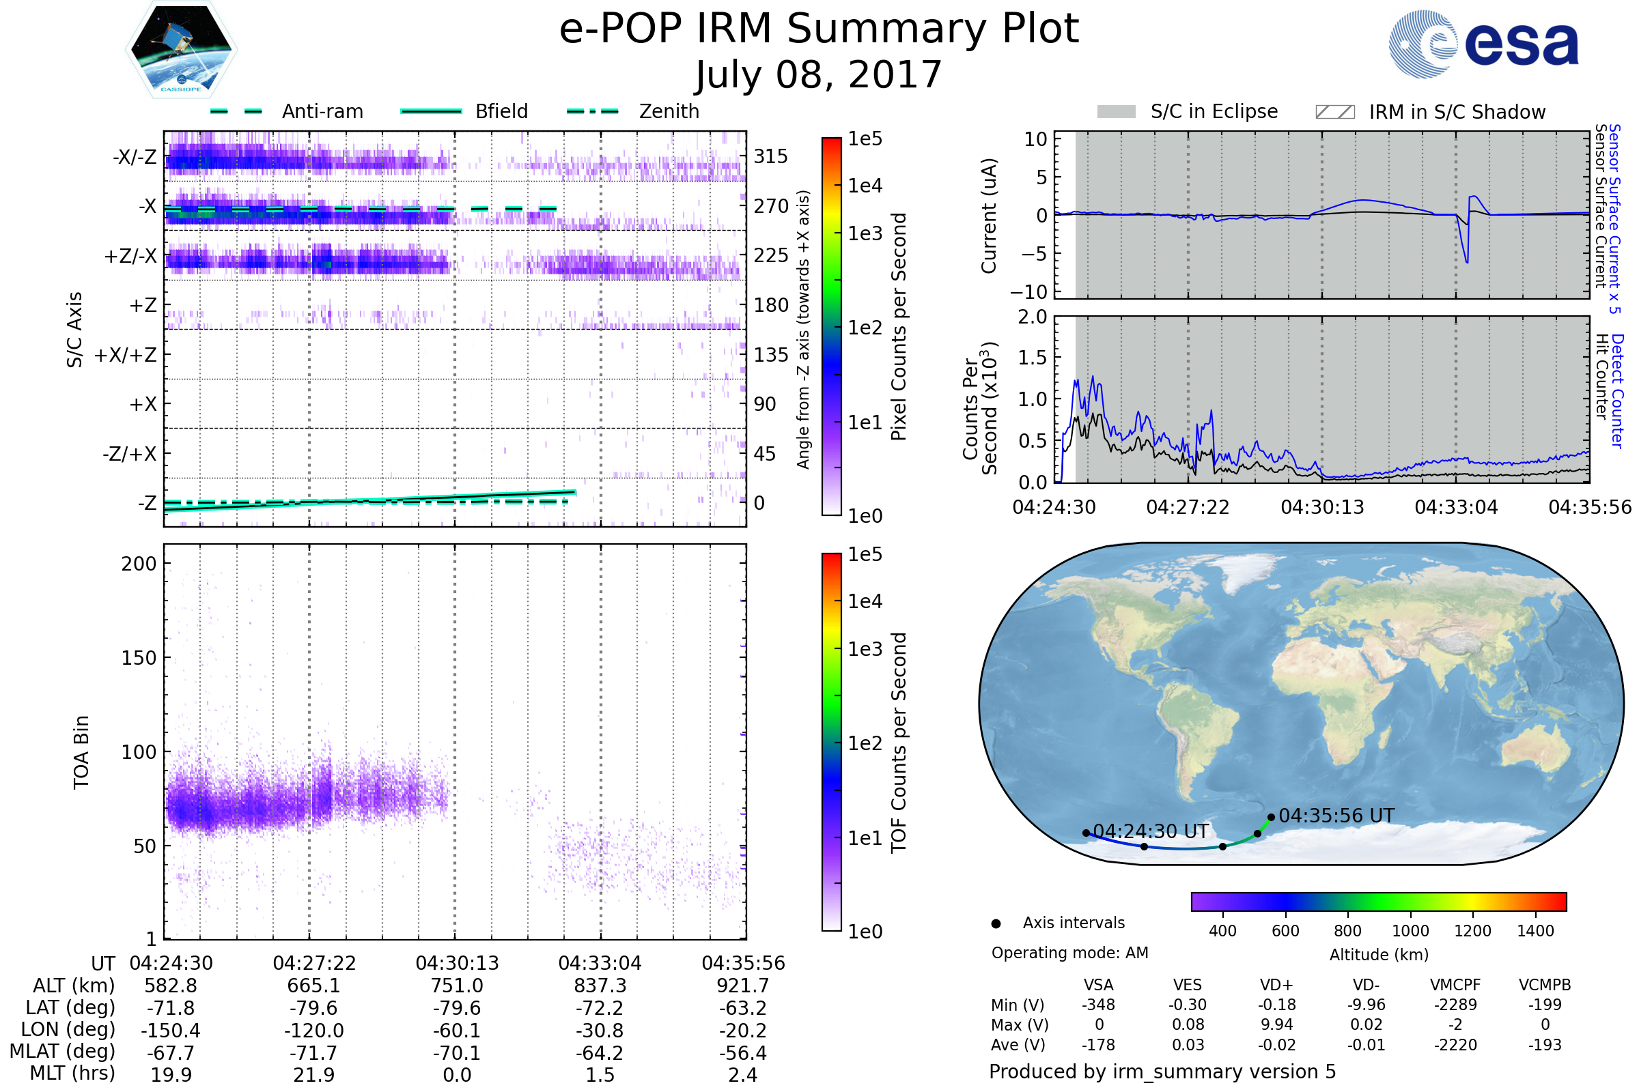This screenshot has width=1639, height=1092.
Task: Click the ESA logo
Action: click(1483, 44)
